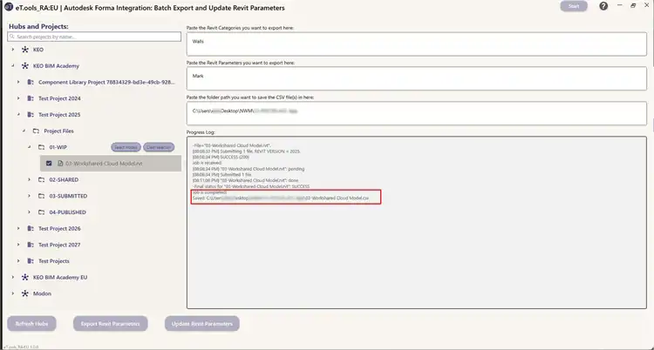Expand Component Library Project node
The image size is (654, 350).
tap(18, 82)
